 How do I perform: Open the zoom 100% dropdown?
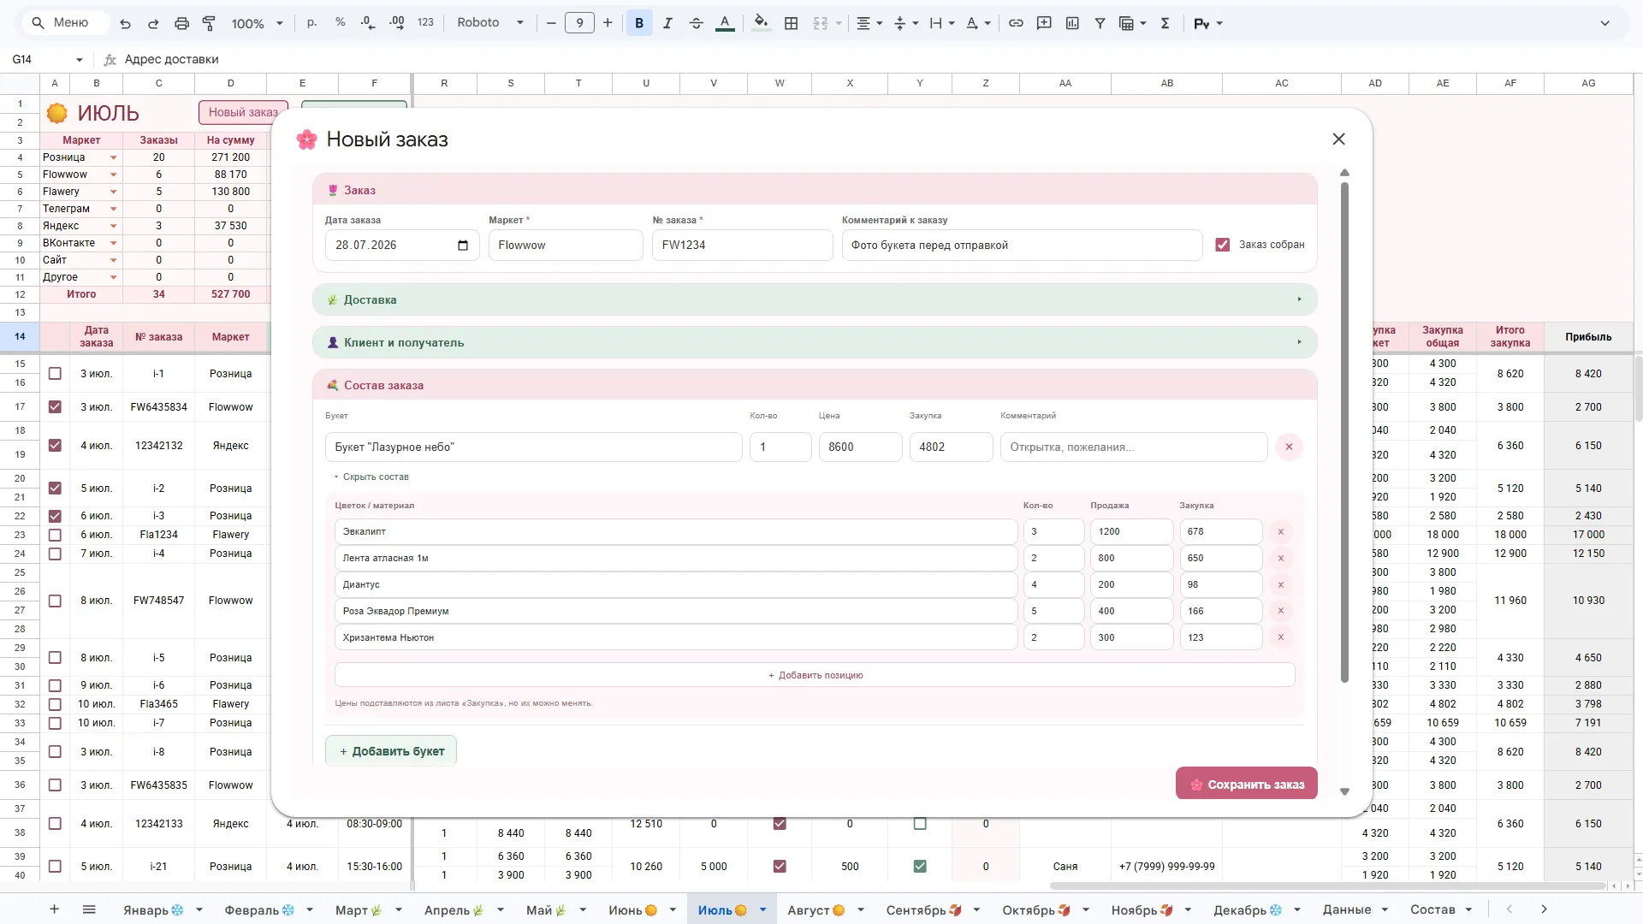tap(257, 23)
